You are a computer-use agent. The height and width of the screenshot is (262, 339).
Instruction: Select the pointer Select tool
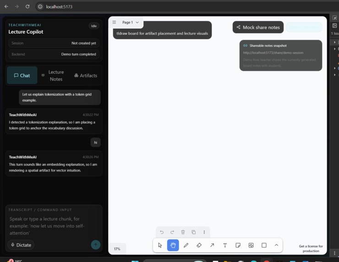pos(160,245)
